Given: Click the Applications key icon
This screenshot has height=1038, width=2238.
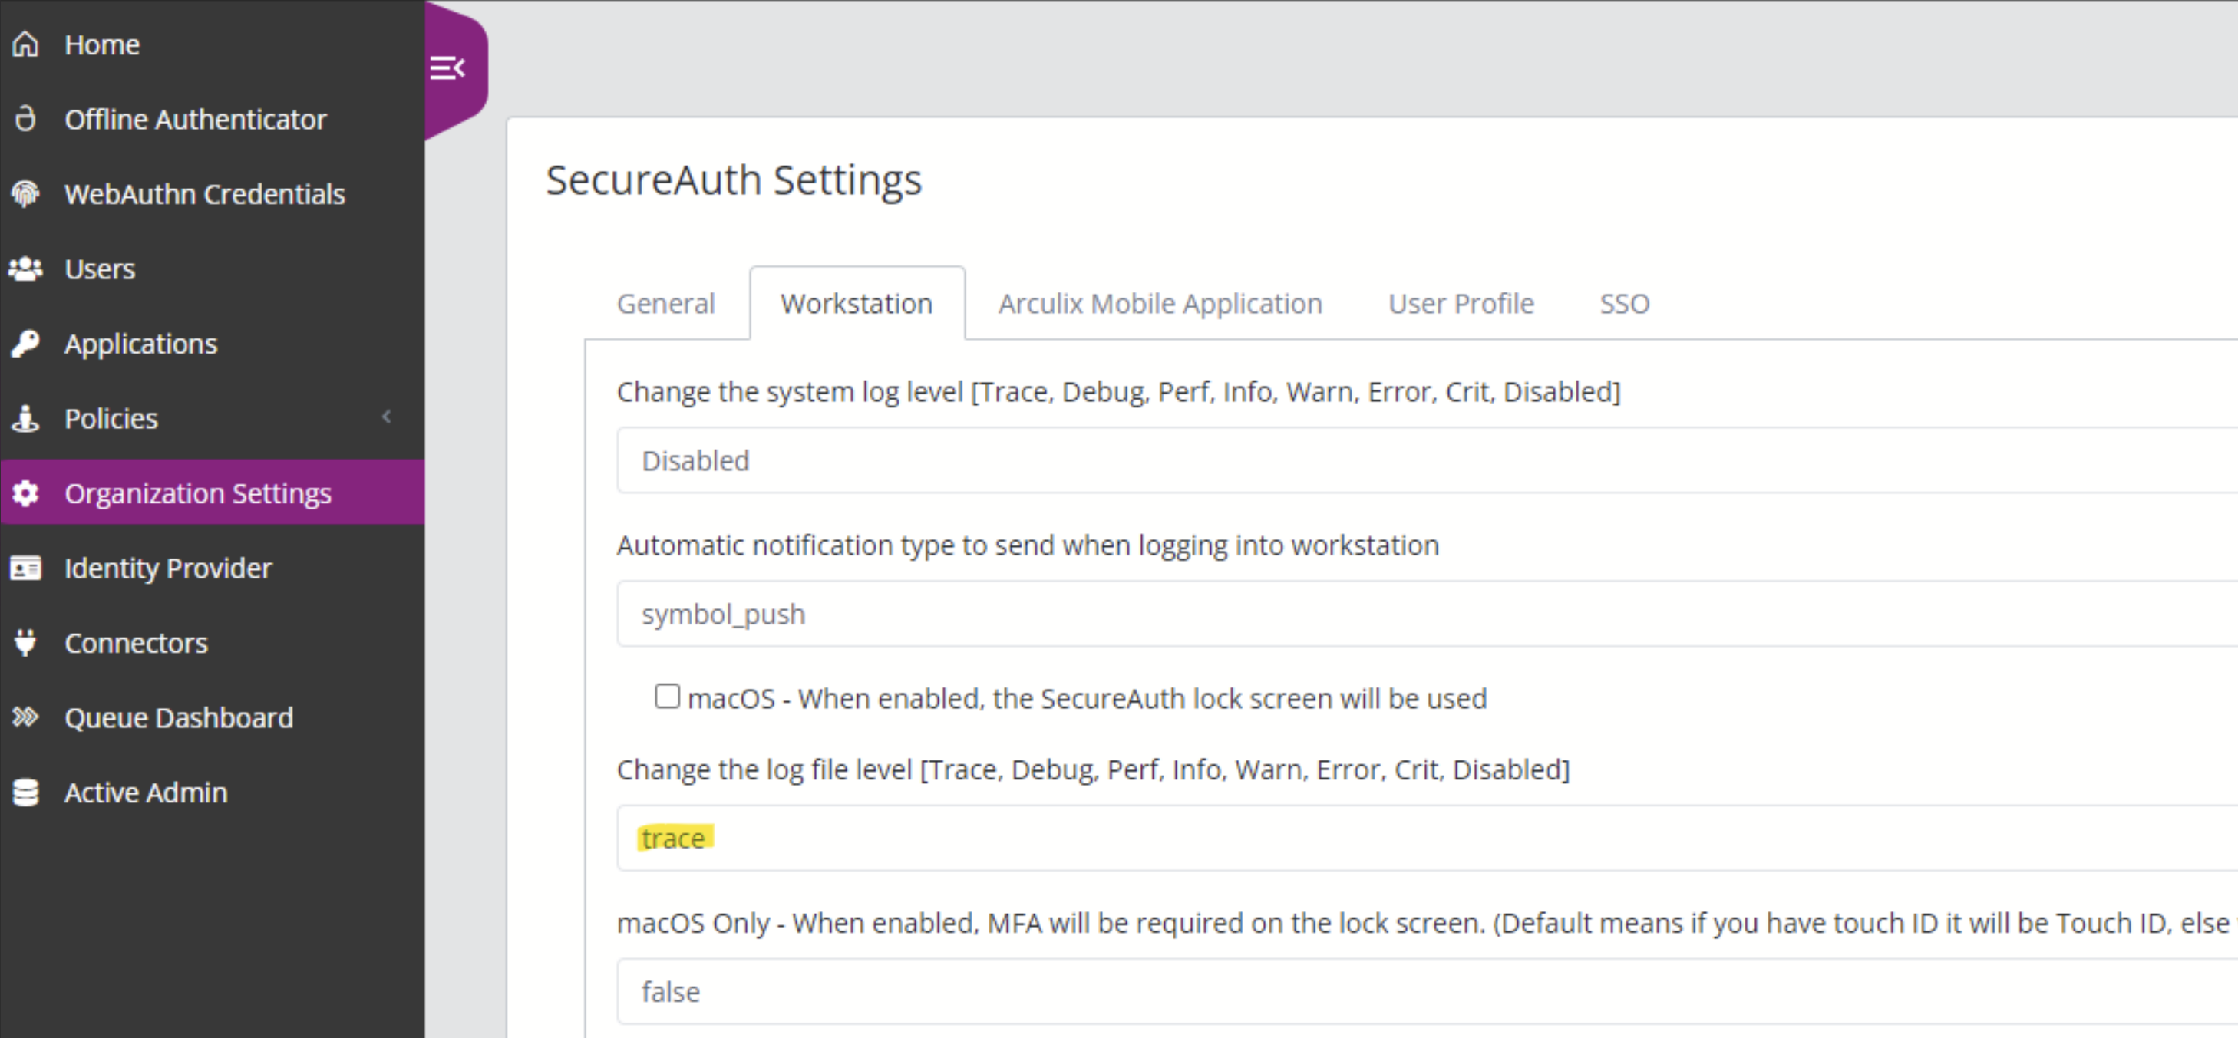Looking at the screenshot, I should 26,344.
